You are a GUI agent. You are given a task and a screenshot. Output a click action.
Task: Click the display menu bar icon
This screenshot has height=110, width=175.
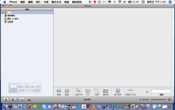[109, 2]
